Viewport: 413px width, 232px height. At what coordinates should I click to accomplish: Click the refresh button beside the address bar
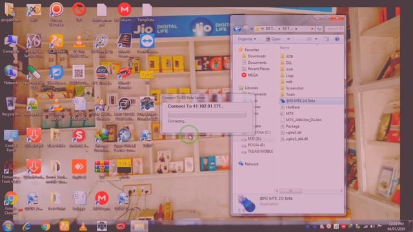(319, 28)
